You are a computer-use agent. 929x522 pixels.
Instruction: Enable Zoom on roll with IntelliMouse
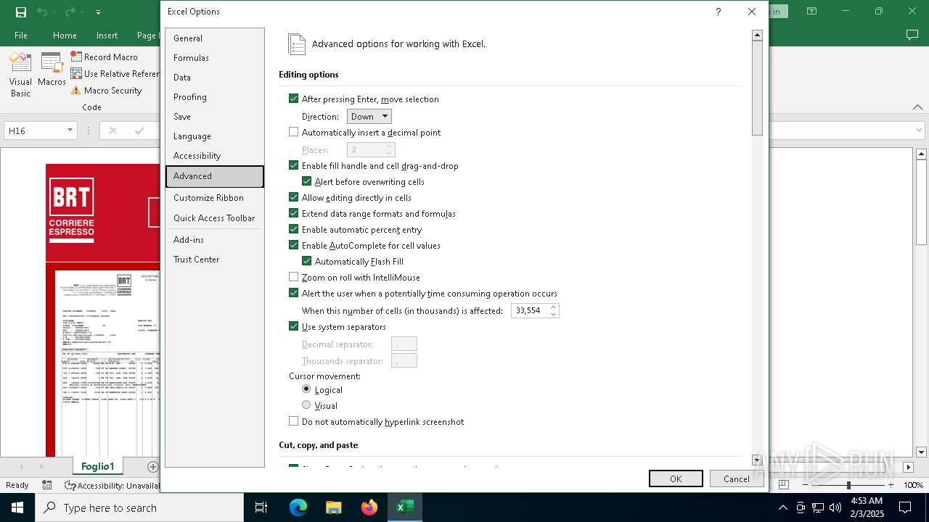[294, 277]
